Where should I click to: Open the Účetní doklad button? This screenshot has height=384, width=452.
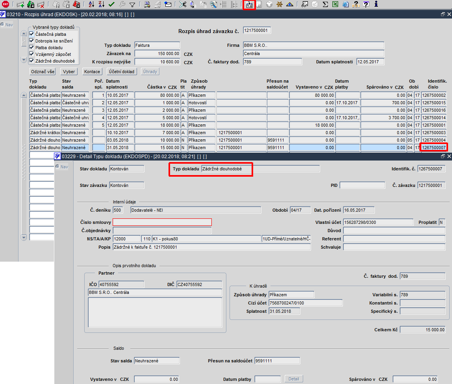point(122,72)
